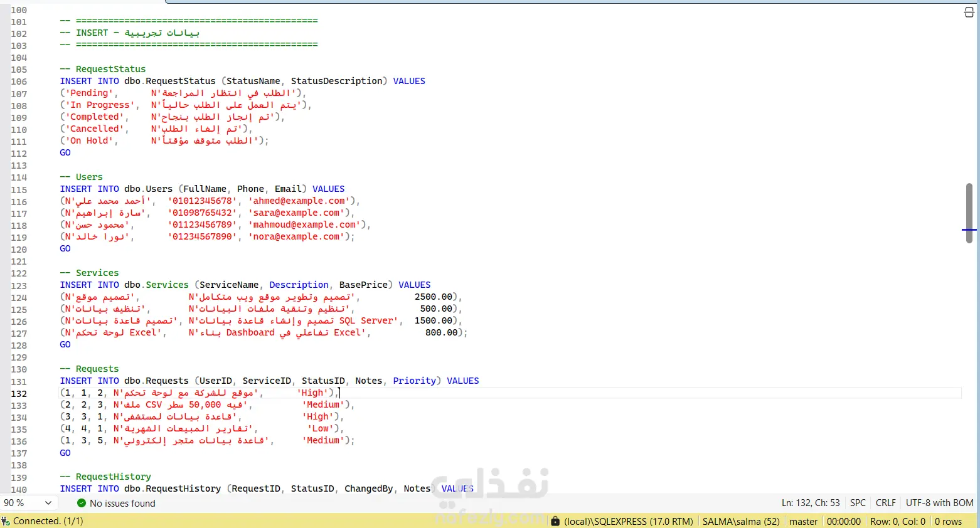Click the price value 2500.00
Viewport: 980px width, 528px height.
434,297
